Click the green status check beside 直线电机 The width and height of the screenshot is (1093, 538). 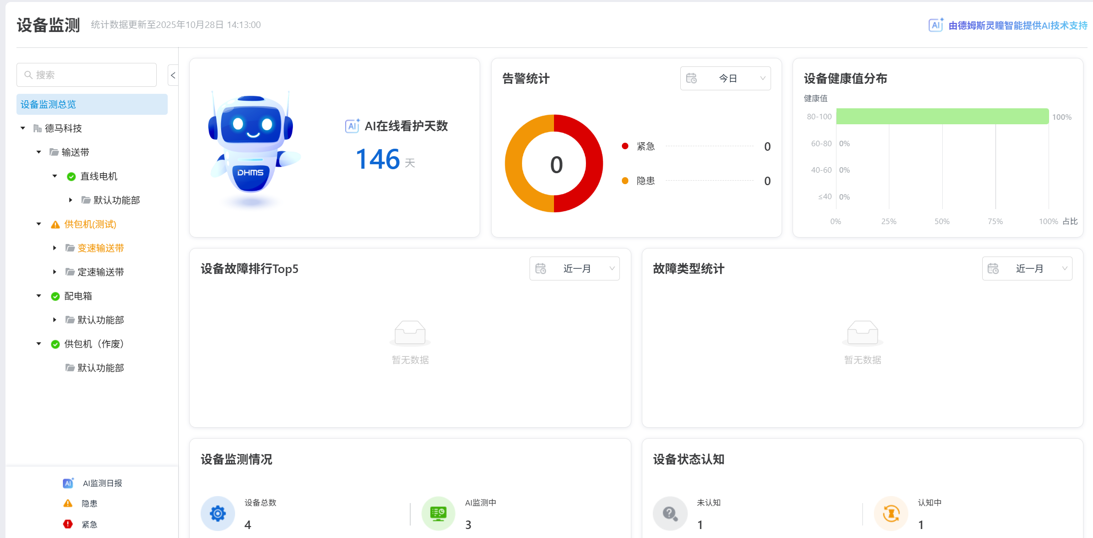(71, 176)
